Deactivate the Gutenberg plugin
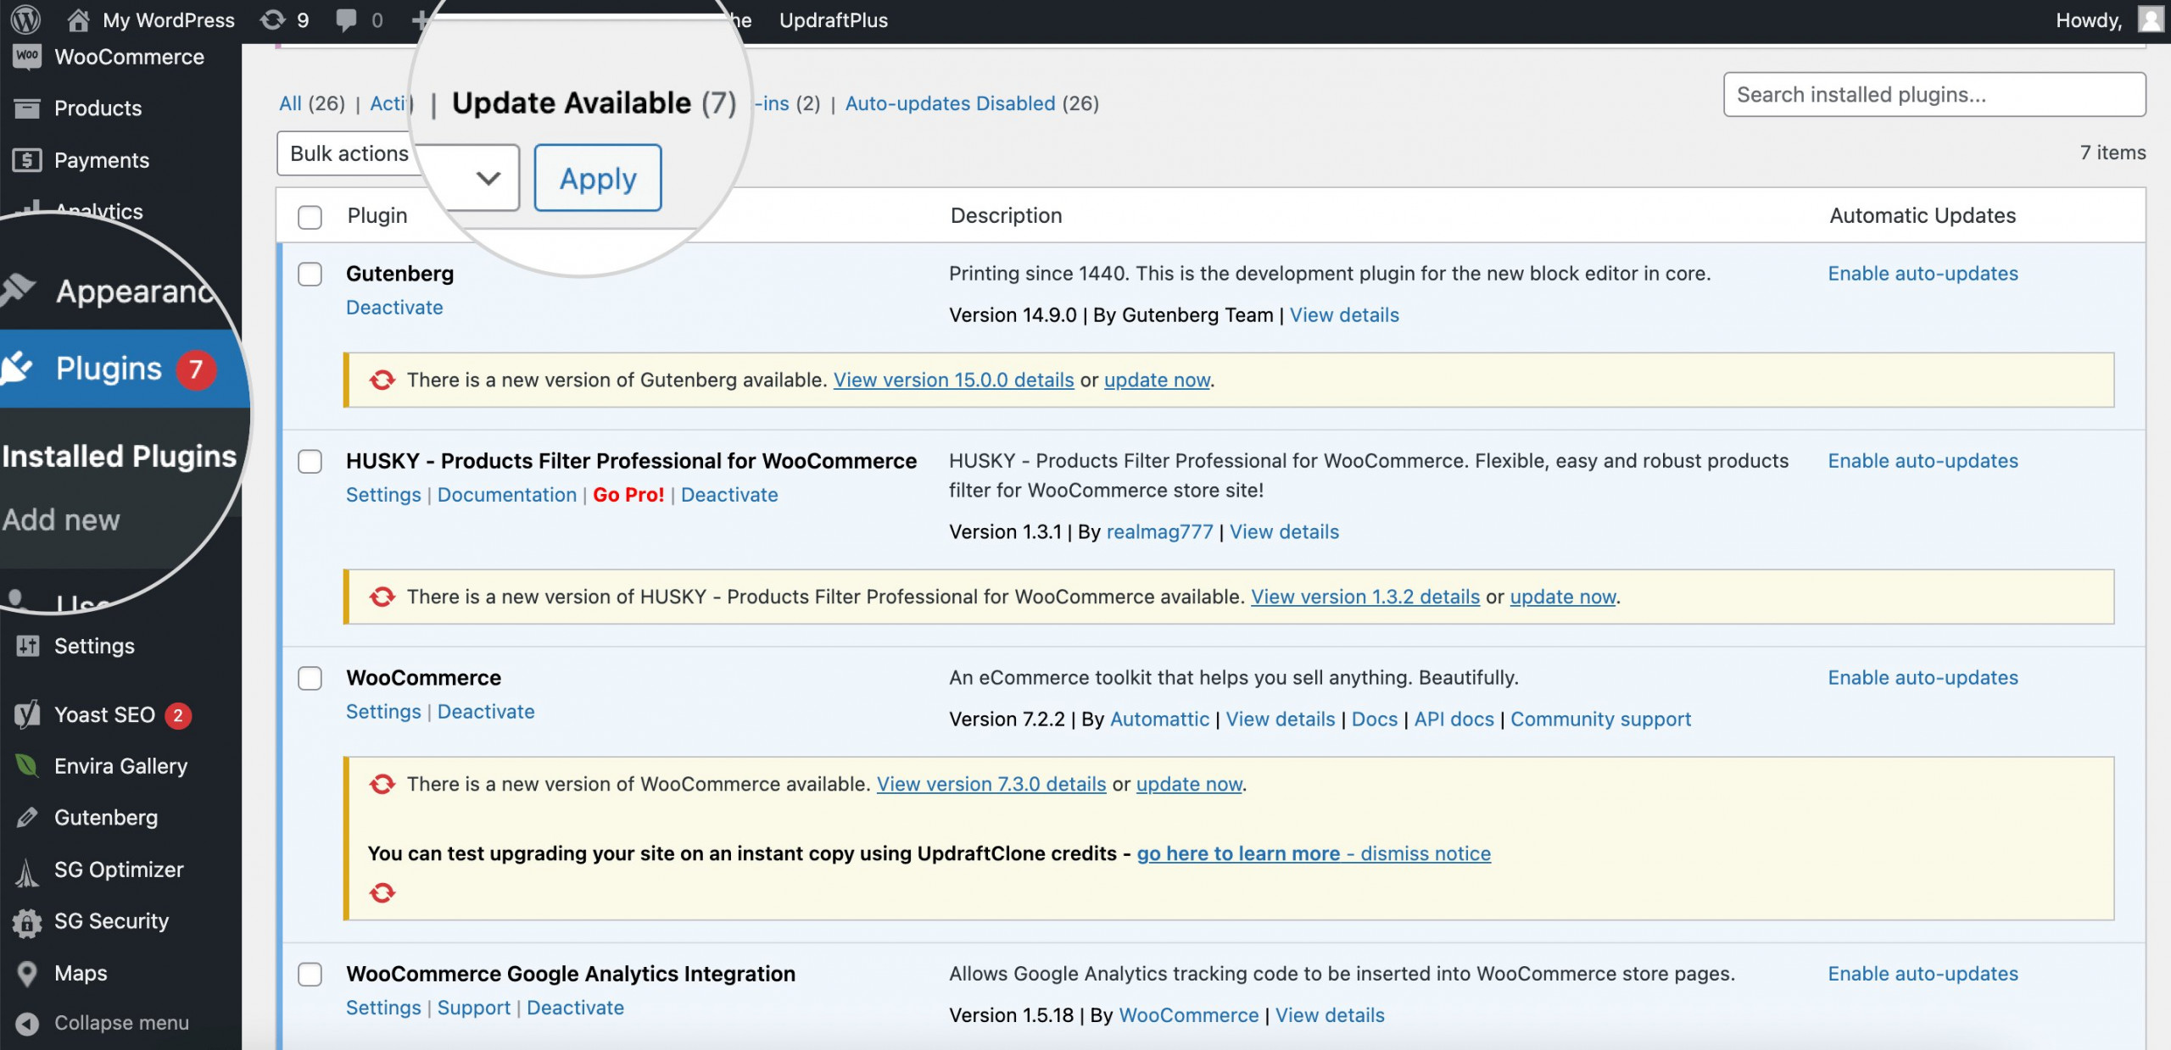Viewport: 2171px width, 1050px height. pyautogui.click(x=394, y=308)
